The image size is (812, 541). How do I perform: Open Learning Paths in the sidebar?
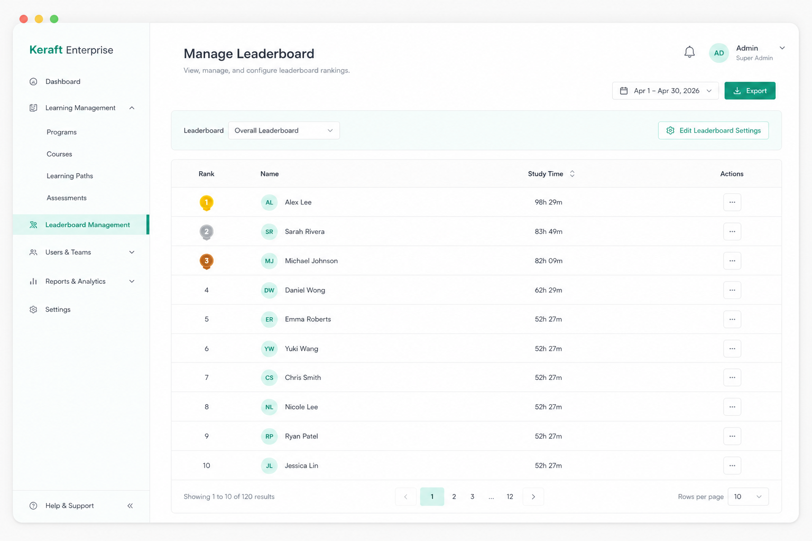tap(70, 176)
